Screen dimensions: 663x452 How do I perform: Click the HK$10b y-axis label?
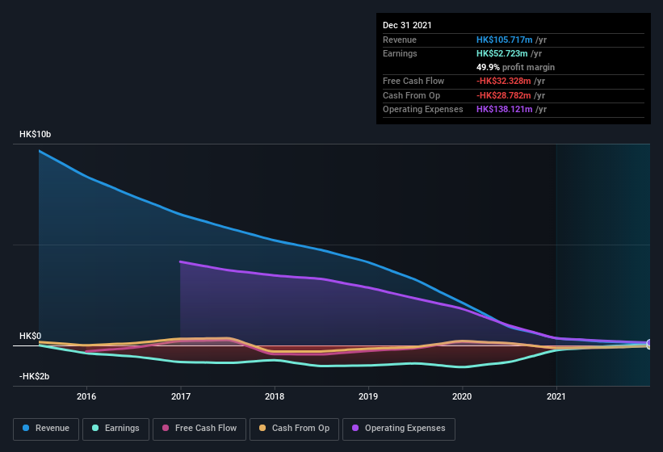coord(35,134)
